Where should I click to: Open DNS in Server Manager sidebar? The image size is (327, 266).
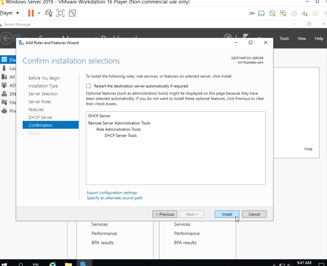pos(8,94)
